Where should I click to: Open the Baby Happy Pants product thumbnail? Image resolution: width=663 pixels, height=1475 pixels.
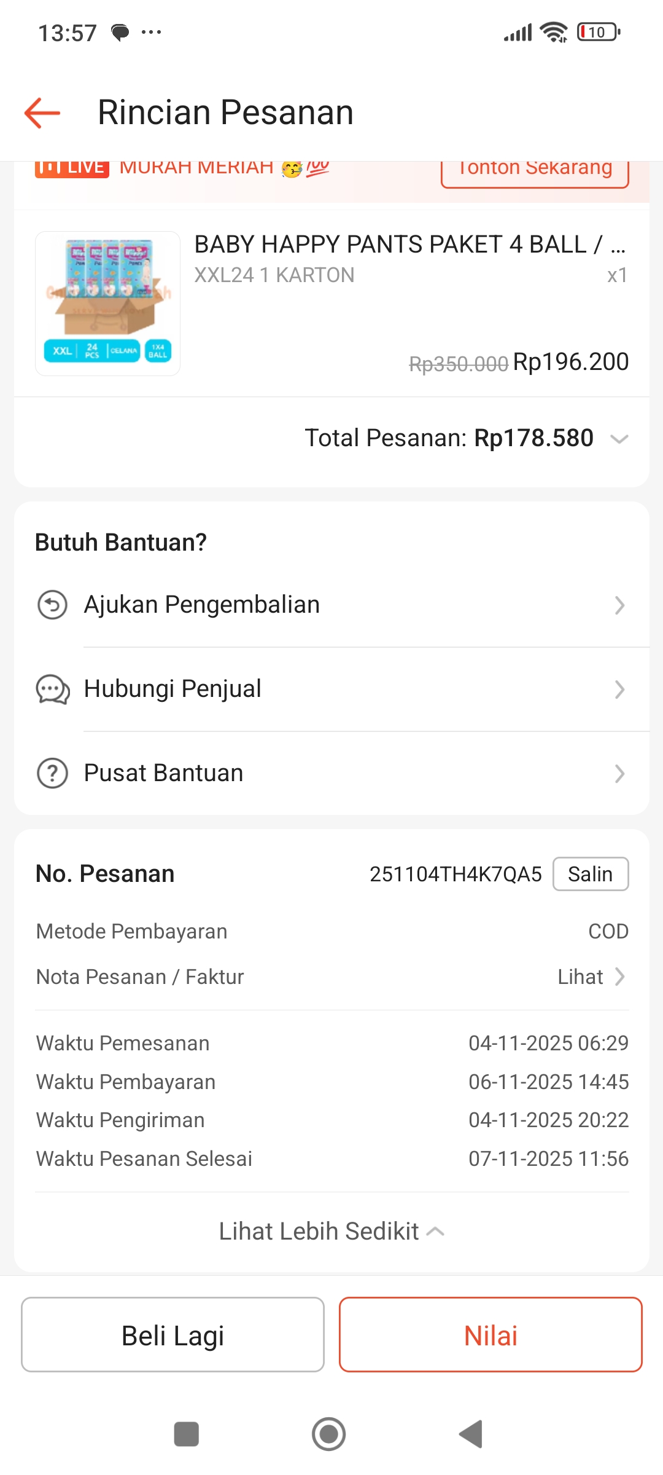(107, 304)
